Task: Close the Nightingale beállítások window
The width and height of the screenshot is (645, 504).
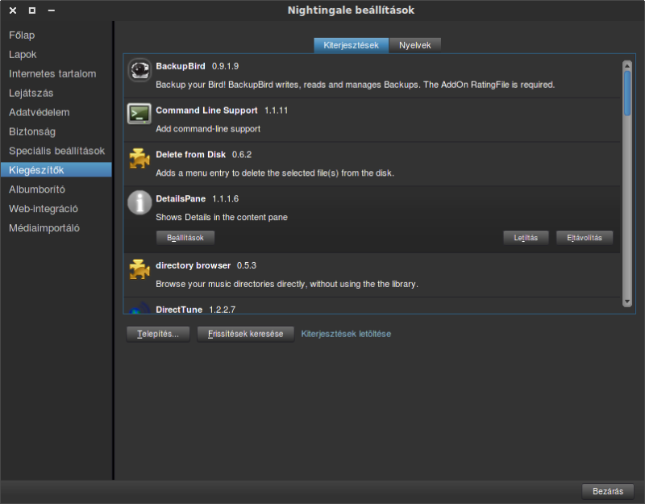Action: [x=13, y=10]
